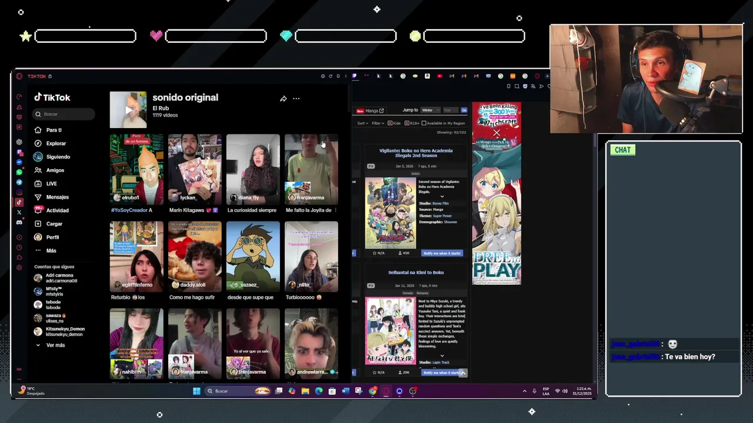Open LIVE section in TikTok

45,184
